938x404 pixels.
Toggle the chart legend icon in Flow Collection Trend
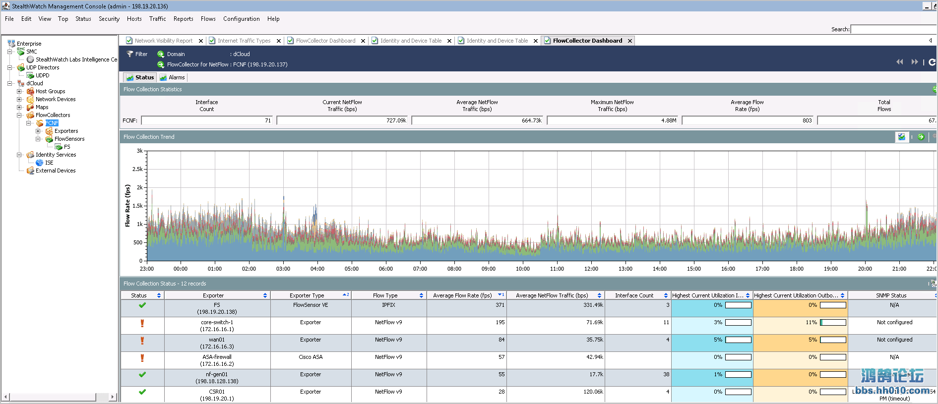click(x=902, y=137)
